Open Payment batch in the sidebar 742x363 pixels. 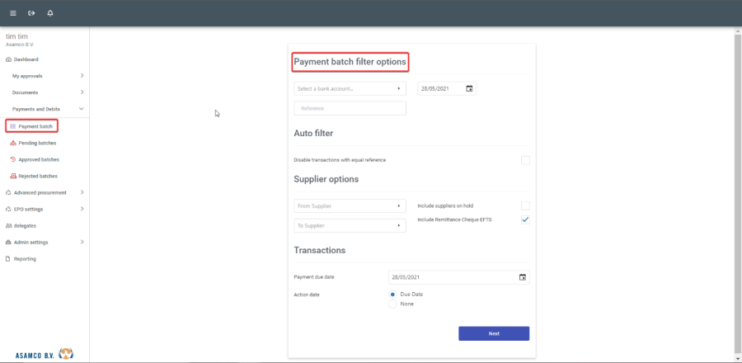(35, 126)
